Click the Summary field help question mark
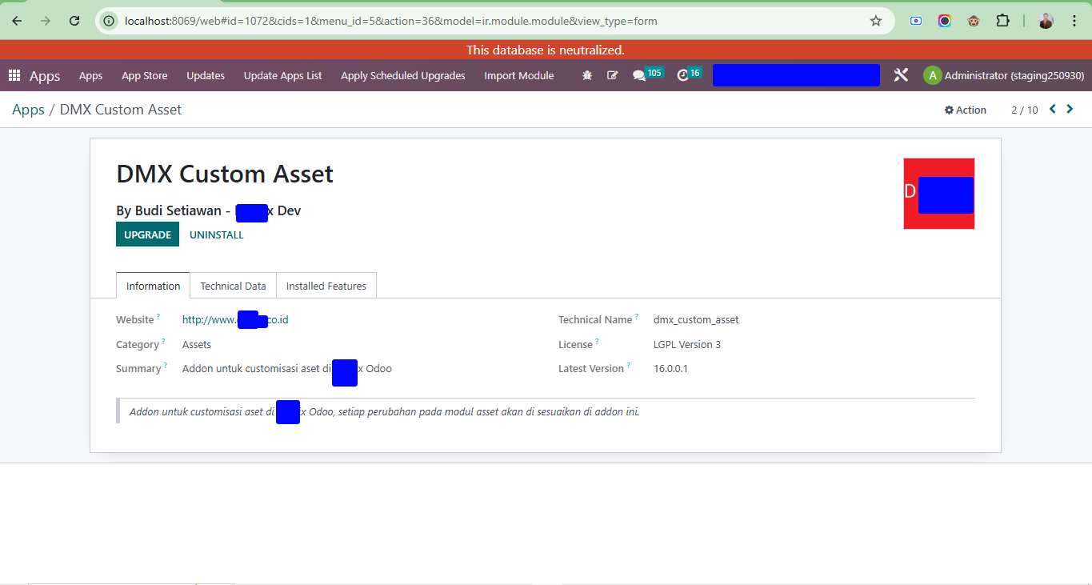This screenshot has width=1092, height=585. click(x=166, y=366)
